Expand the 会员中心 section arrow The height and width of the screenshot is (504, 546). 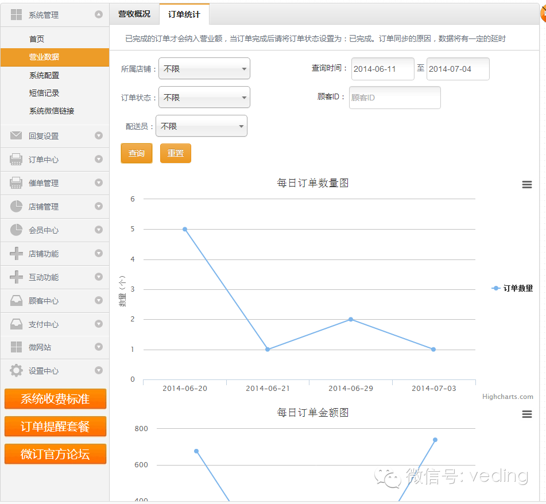[99, 230]
